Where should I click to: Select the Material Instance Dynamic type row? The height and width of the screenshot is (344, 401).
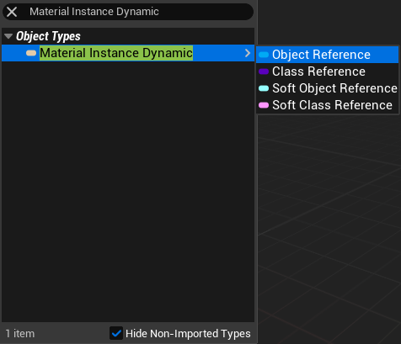click(128, 53)
